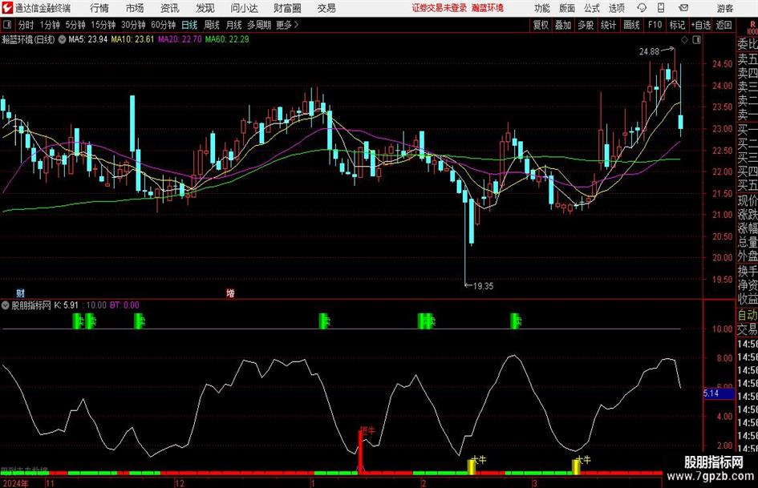Image resolution: width=758 pixels, height=488 pixels.
Task: Click the 游客 user label
Action: 724,8
